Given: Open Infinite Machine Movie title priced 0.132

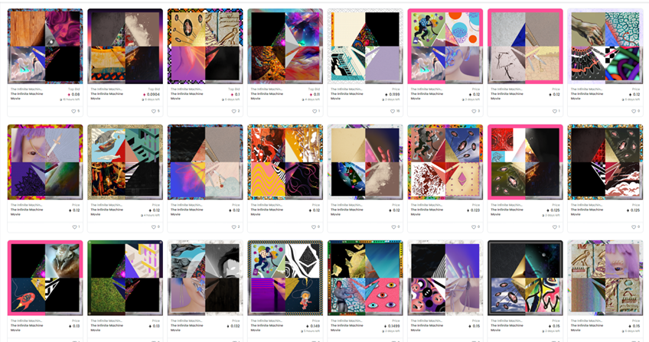Looking at the screenshot, I should [x=187, y=327].
